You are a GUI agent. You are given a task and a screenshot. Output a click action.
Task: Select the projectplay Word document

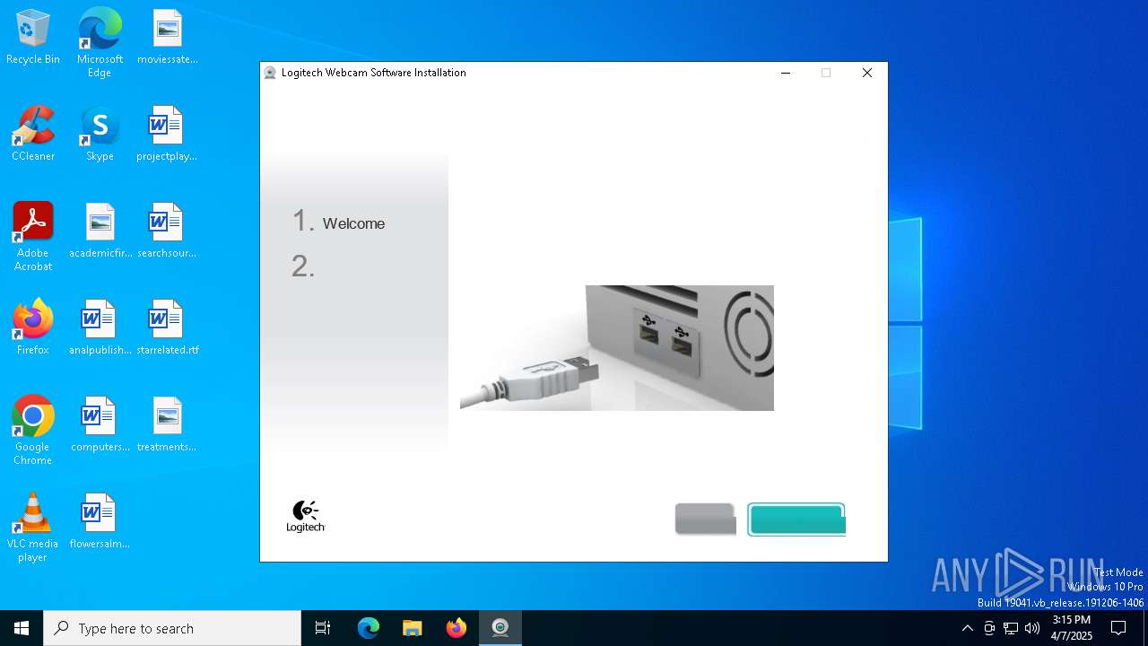click(167, 134)
